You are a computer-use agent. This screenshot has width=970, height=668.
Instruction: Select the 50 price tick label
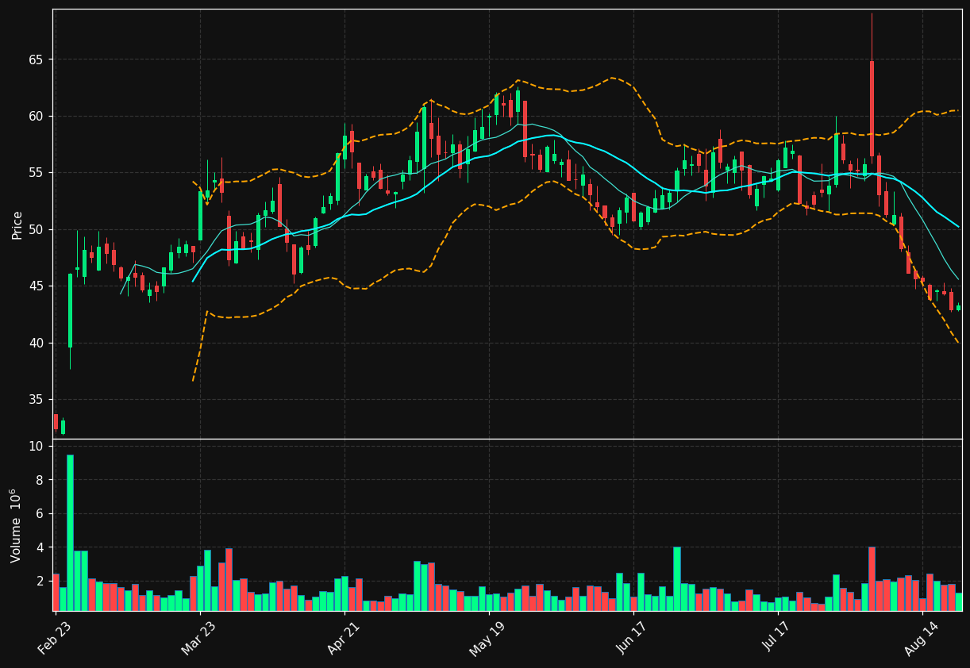[x=36, y=230]
